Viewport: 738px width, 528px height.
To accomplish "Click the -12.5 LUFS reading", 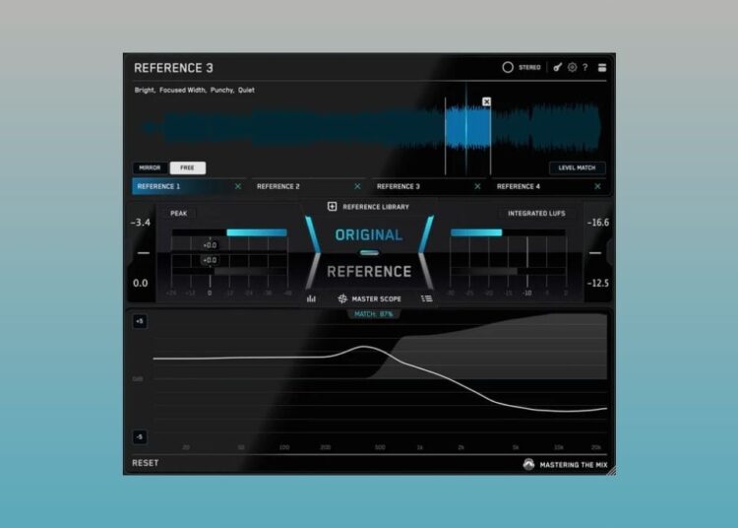I will tap(598, 283).
